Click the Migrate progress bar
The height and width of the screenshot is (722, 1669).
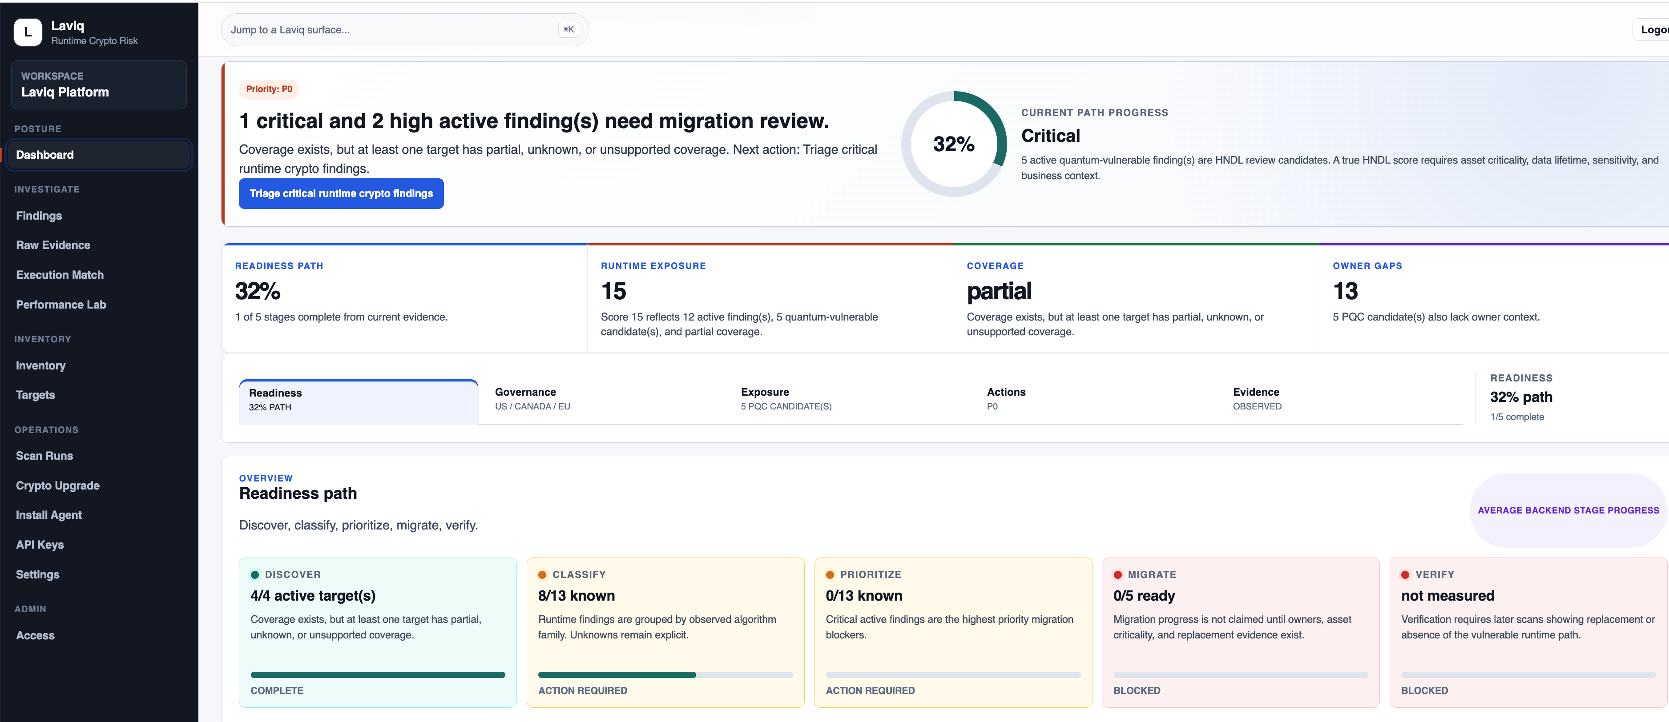click(x=1241, y=675)
